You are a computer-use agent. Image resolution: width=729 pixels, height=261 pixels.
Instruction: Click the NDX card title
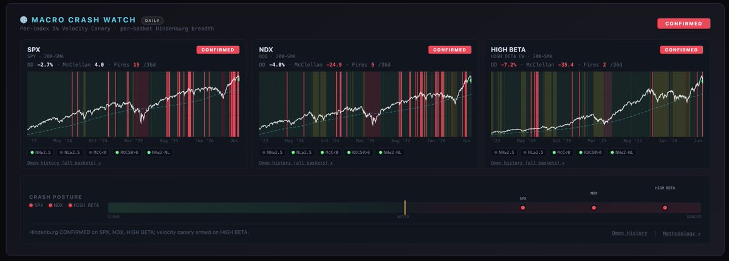tap(265, 49)
